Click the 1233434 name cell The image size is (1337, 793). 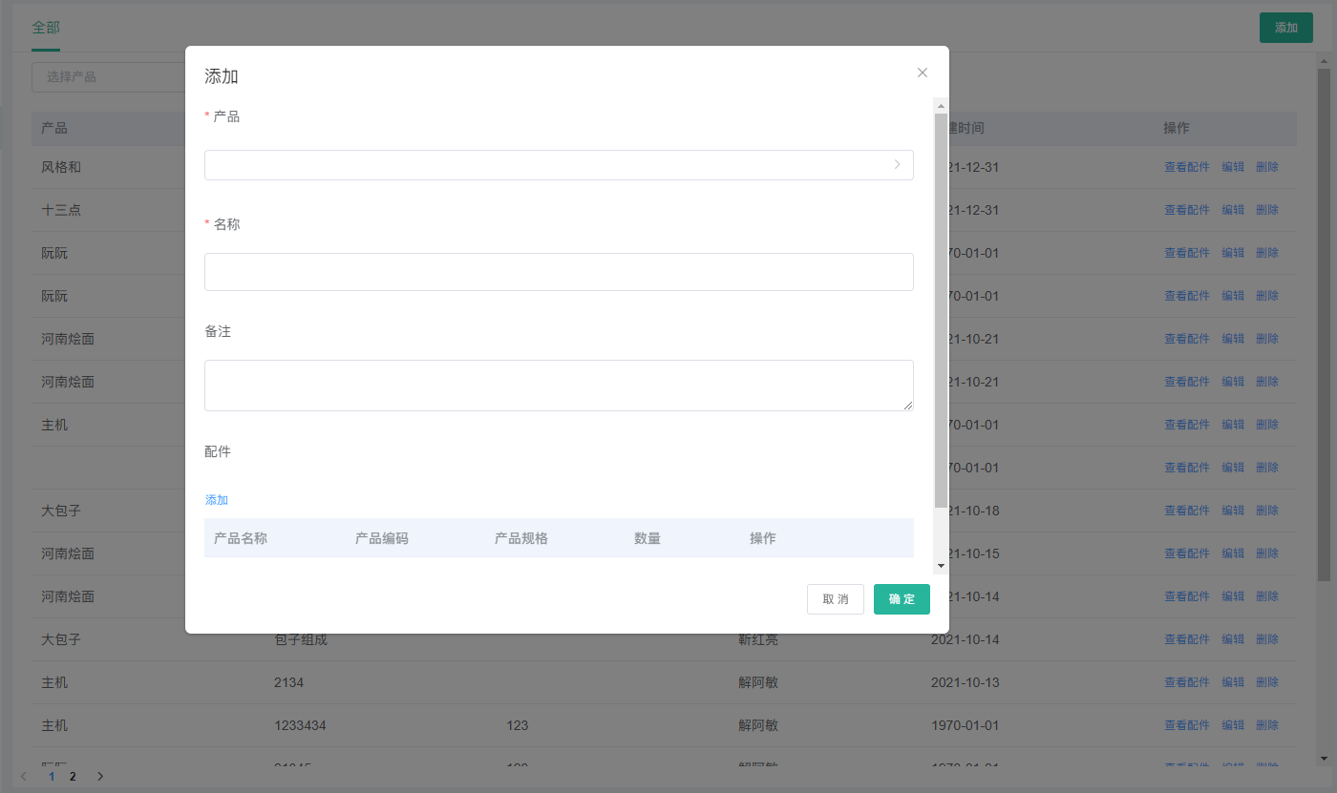click(300, 725)
